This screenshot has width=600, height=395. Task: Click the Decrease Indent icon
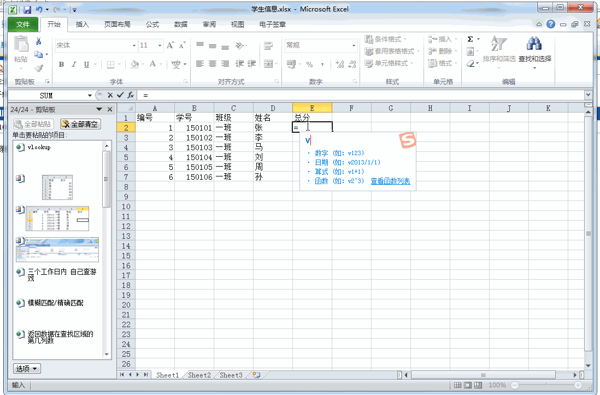[x=239, y=64]
